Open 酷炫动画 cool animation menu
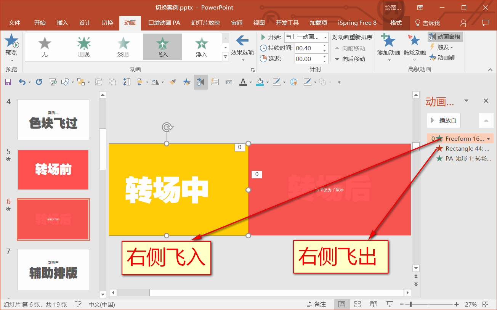 click(415, 48)
